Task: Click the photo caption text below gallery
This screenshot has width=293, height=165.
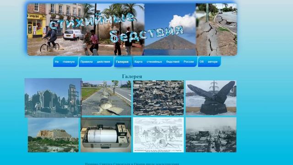Action: click(132, 164)
